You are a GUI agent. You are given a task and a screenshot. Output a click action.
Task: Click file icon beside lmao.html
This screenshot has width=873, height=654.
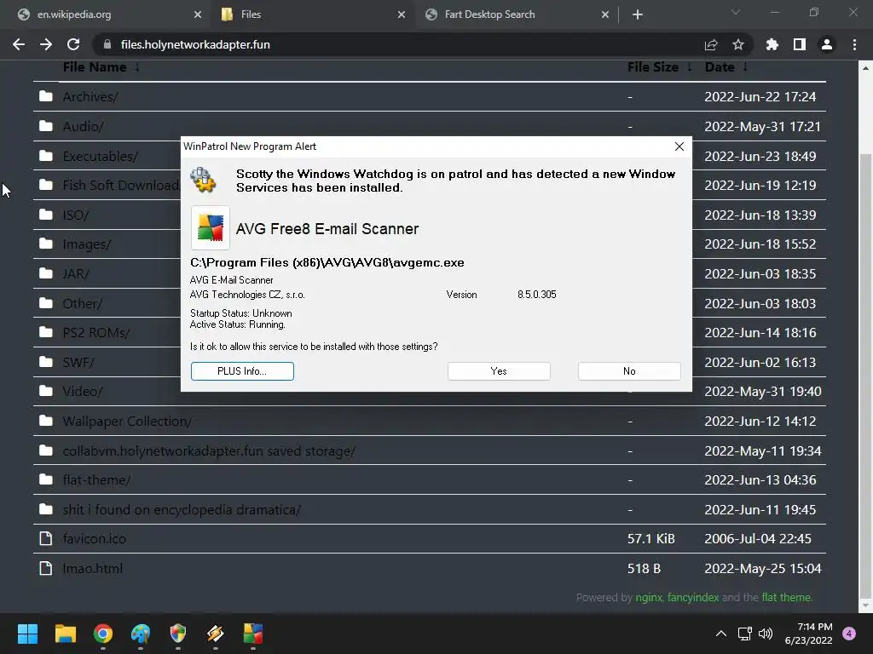[46, 568]
